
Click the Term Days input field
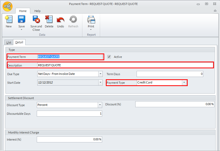[170, 74]
